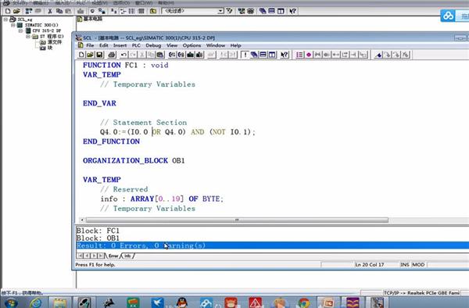Select the 基本电路 source file in SIMATIC Manager
469x308 pixels.
[90, 19]
